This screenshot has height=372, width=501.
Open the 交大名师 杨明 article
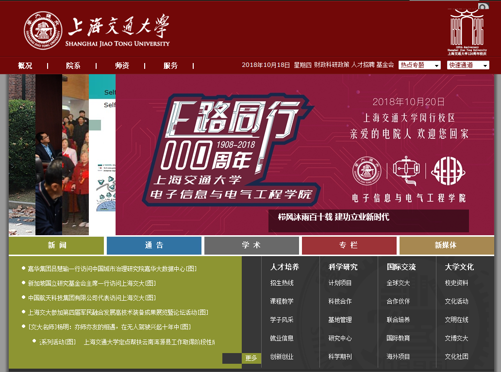(109, 327)
